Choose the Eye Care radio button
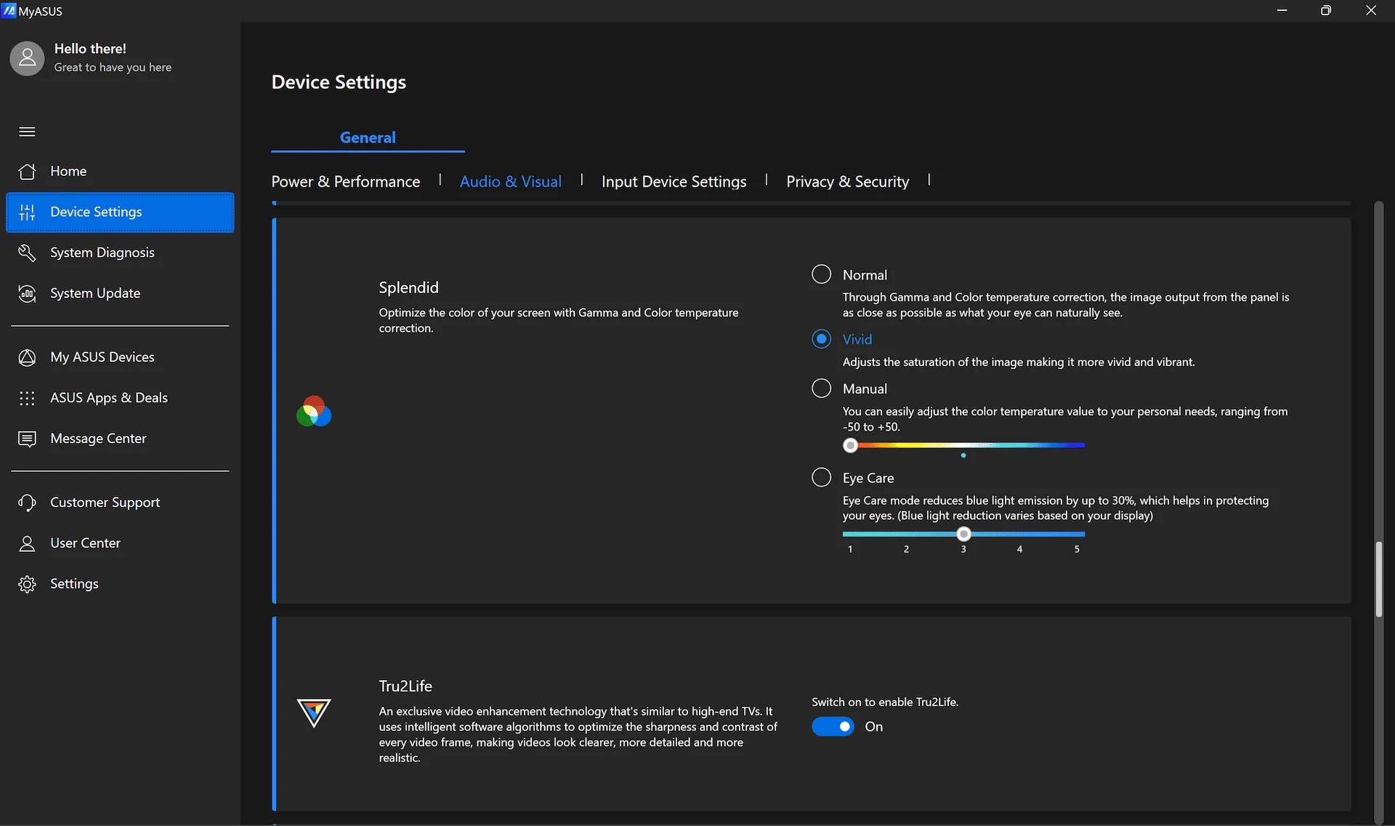The image size is (1395, 826). (x=821, y=477)
